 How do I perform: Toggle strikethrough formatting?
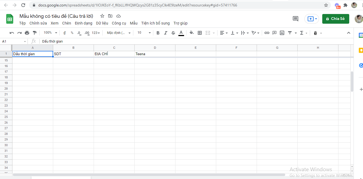coord(173,33)
